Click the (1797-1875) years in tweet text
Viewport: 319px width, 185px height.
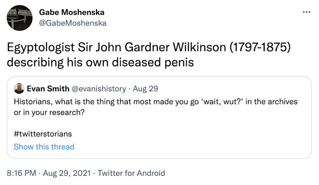point(259,47)
